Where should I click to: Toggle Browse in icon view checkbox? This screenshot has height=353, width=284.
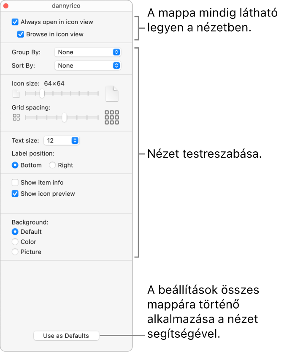[21, 34]
